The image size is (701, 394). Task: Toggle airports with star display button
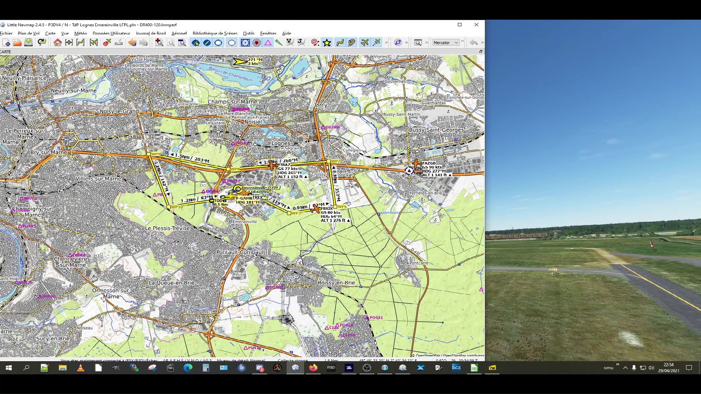[196, 43]
